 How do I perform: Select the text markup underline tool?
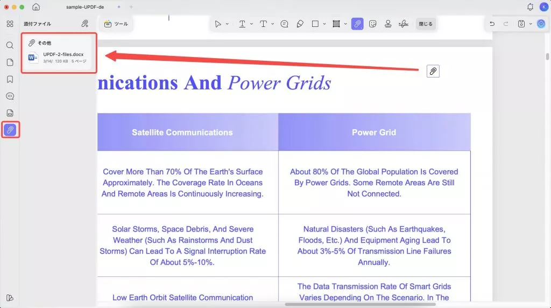[x=242, y=24]
